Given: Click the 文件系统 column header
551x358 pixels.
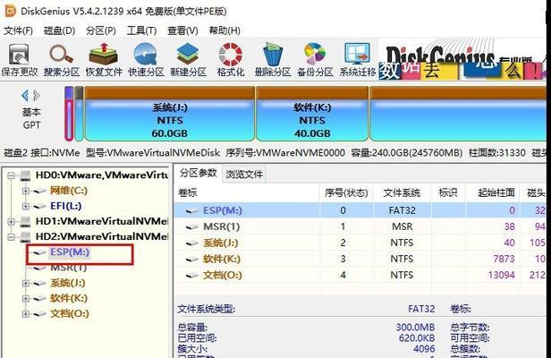Looking at the screenshot, I should click(402, 192).
